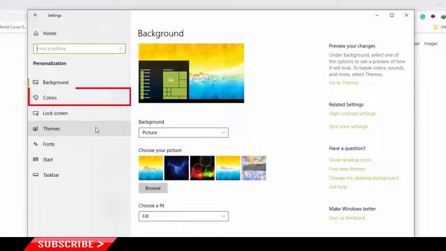Click the red browser extension icon

tap(433, 17)
